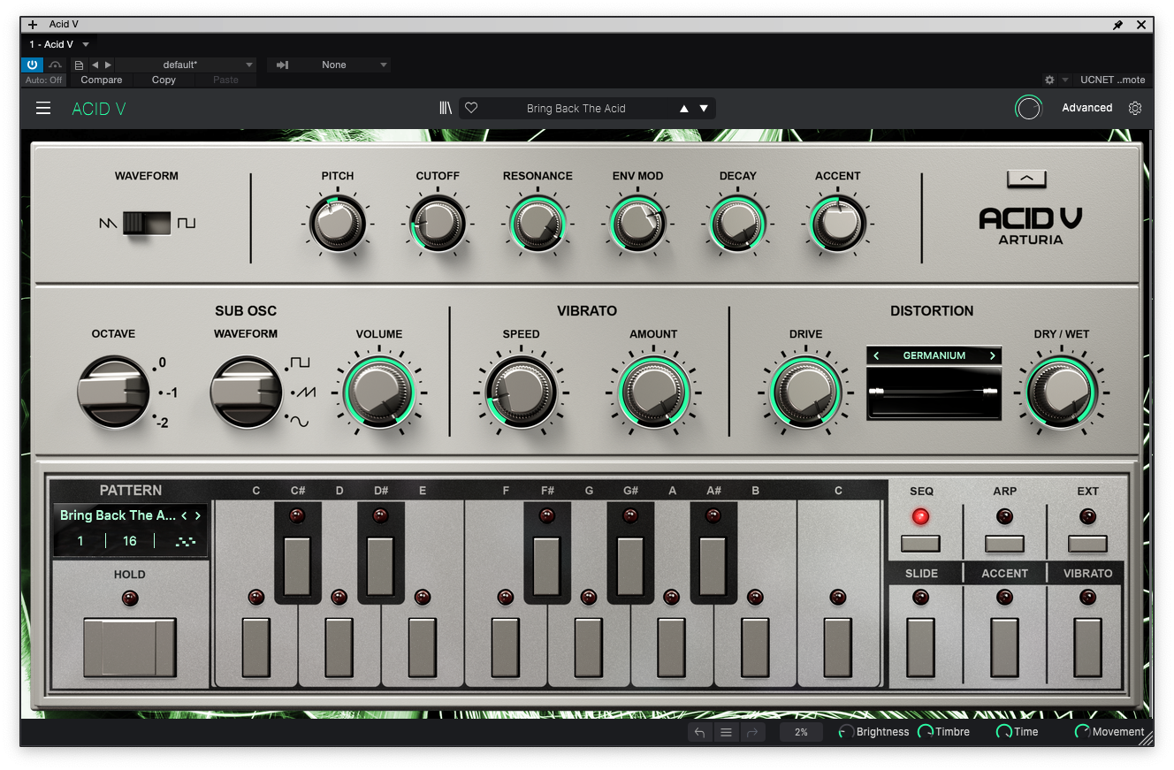Toggle plugin bypass power button

pyautogui.click(x=32, y=65)
